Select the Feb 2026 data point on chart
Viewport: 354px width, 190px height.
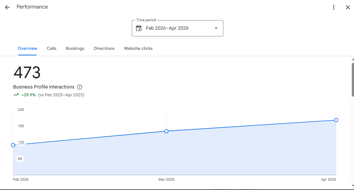click(13, 145)
